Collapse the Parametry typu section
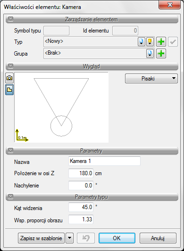Screen dimensions: 184x251 point(10,197)
